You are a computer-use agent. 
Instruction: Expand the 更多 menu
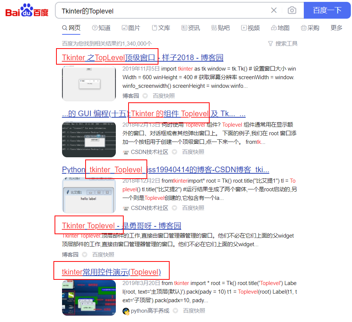336,28
